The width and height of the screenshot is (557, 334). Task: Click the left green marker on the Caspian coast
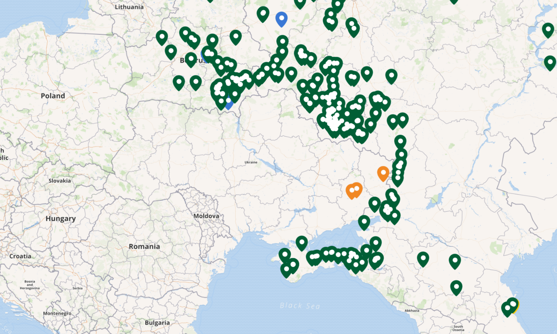click(507, 309)
